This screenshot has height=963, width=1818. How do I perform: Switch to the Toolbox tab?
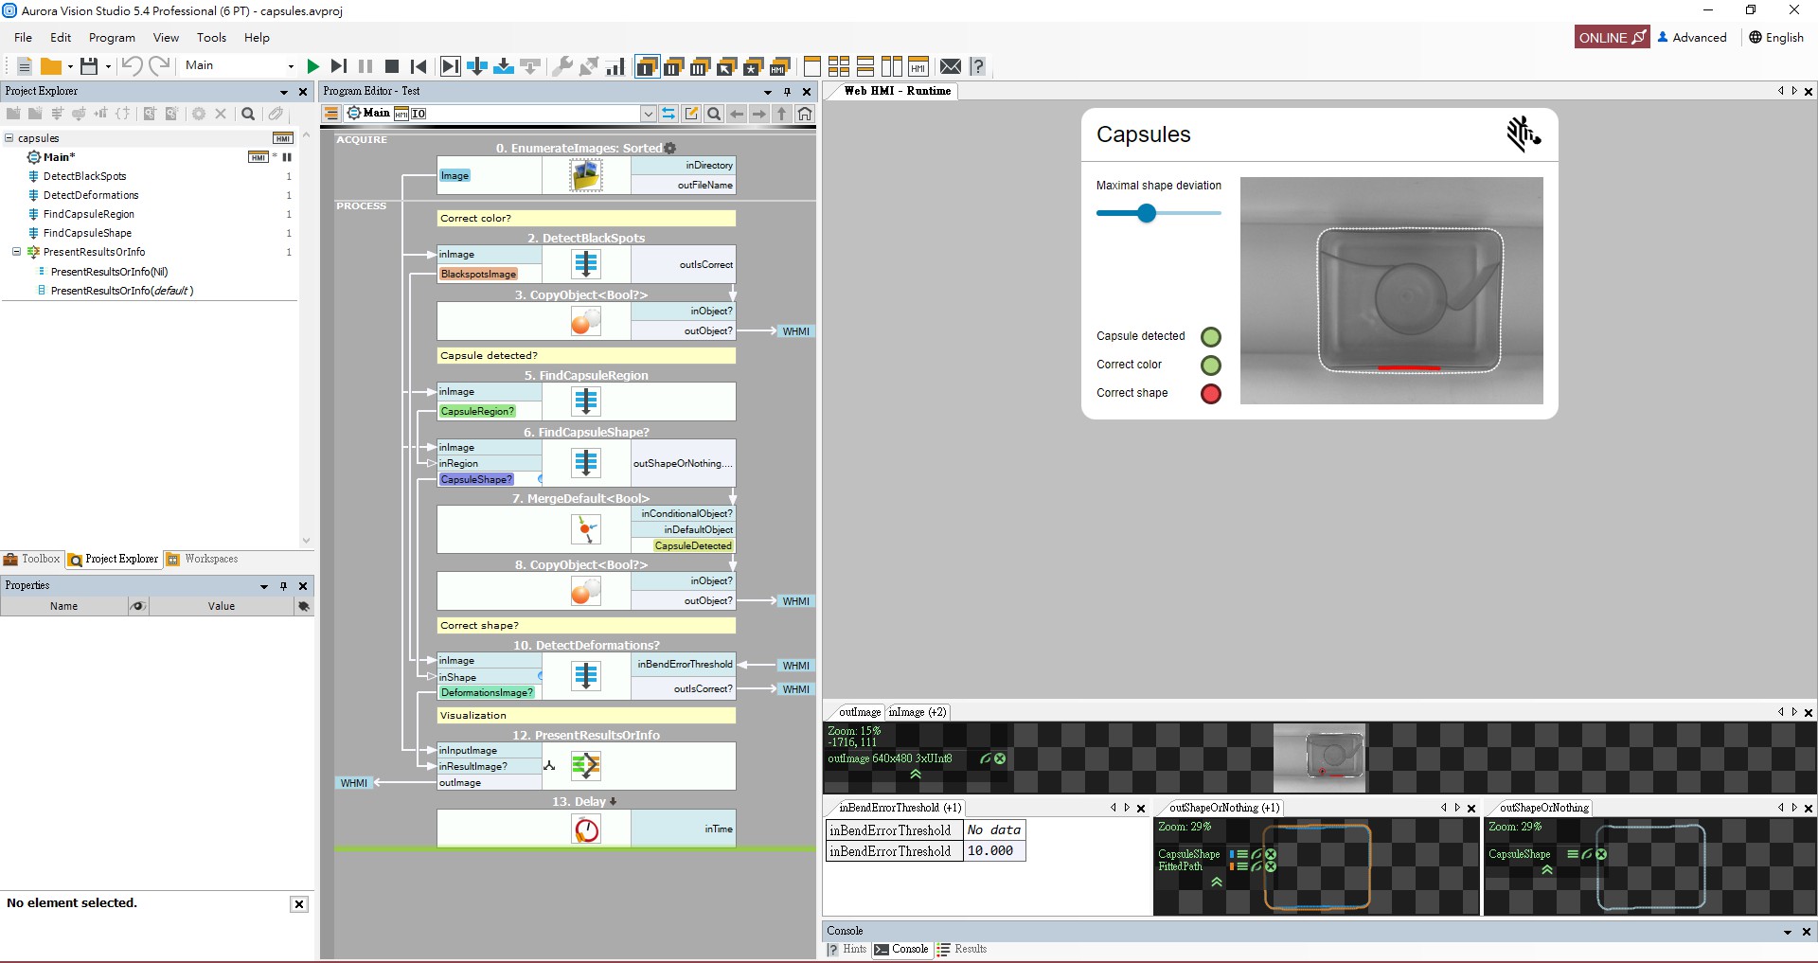tap(32, 560)
